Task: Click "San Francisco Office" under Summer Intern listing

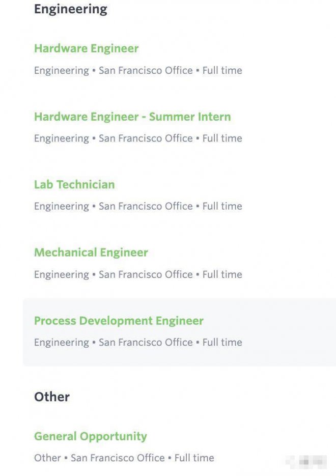Action: coord(146,138)
